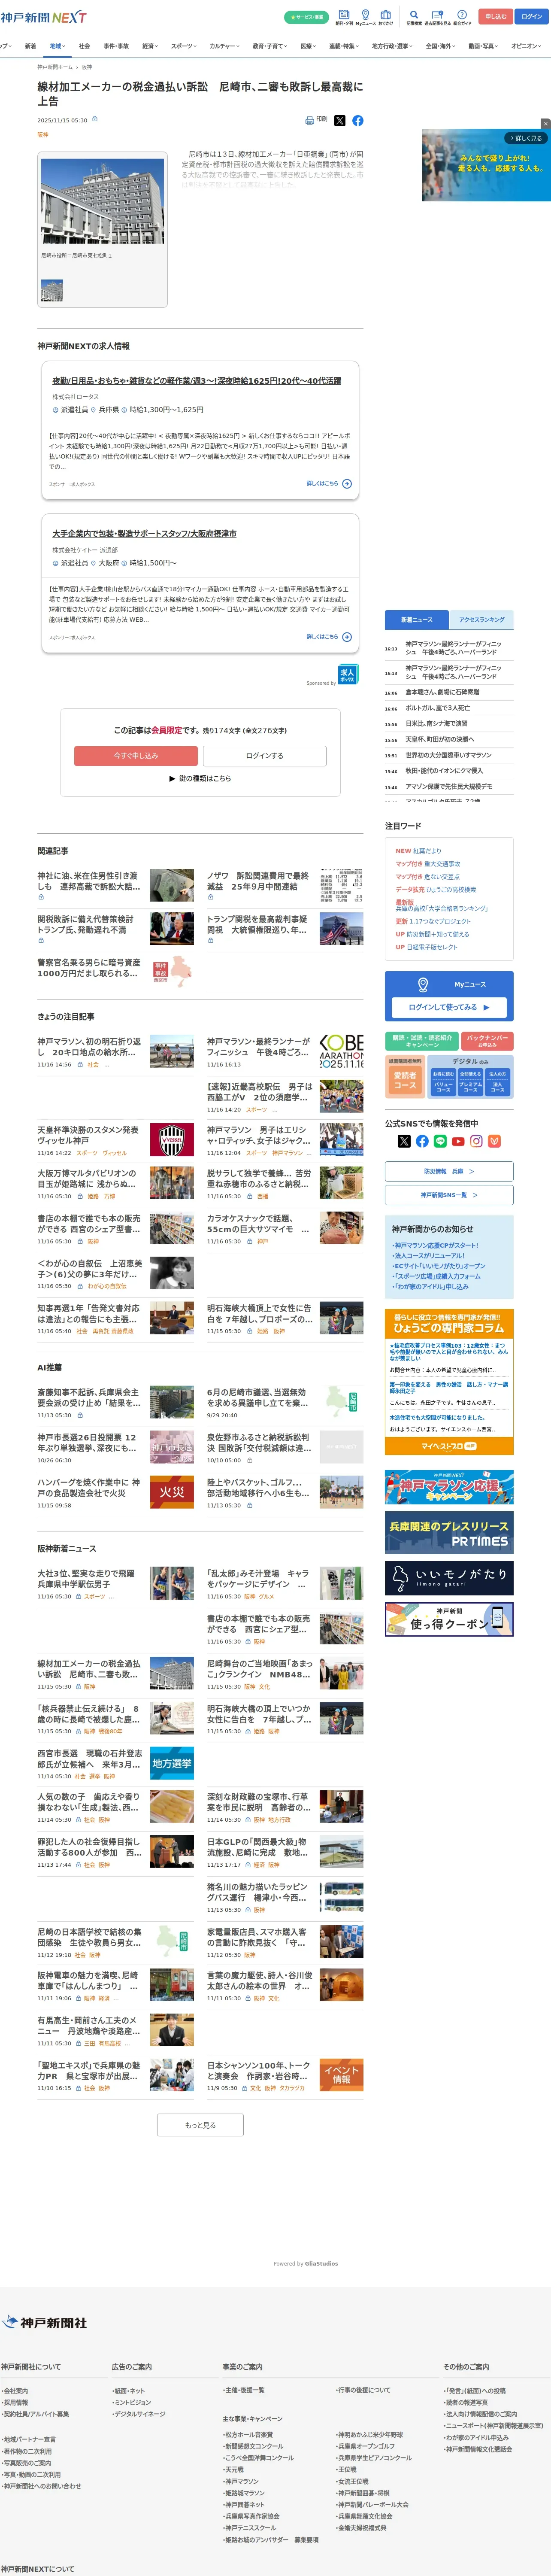The image size is (551, 2576).
Task: Close the advertisement with the X icon
Action: 546,124
